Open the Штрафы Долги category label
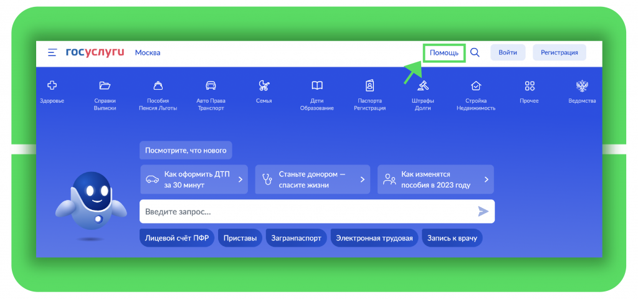638x299 pixels. tap(423, 105)
